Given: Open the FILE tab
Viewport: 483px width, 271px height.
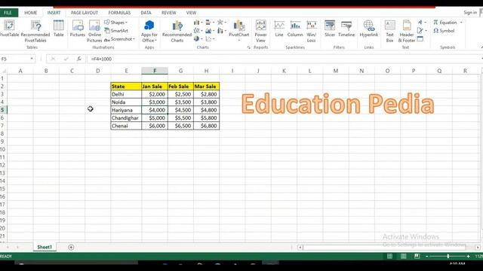Looking at the screenshot, I should 8,13.
